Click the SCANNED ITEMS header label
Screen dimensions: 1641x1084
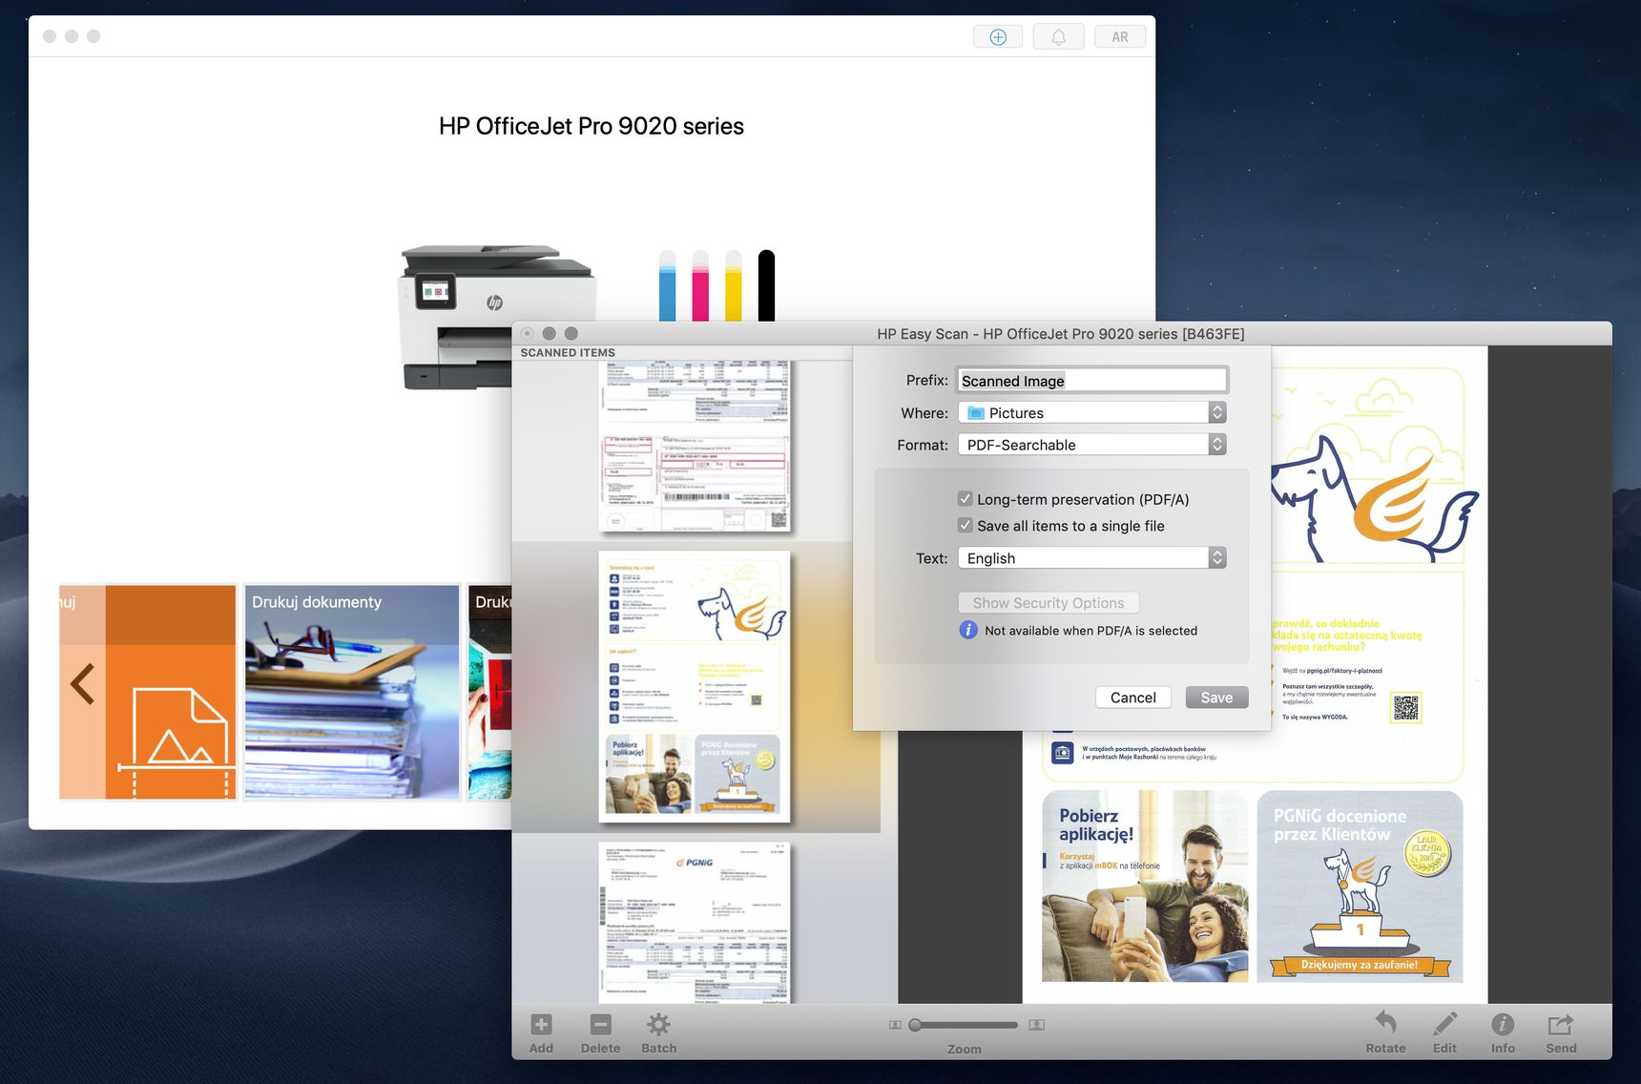[x=568, y=352]
